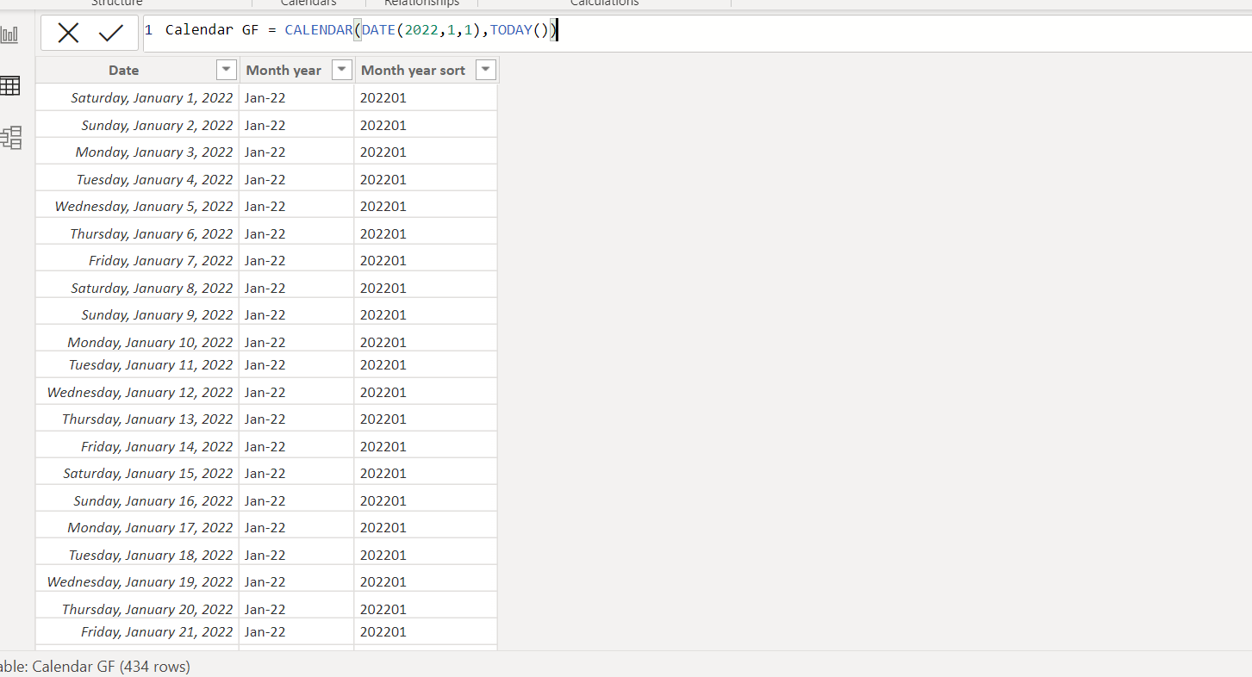The height and width of the screenshot is (677, 1252).
Task: Click Jan-22 in the January 12 row
Action: (296, 392)
